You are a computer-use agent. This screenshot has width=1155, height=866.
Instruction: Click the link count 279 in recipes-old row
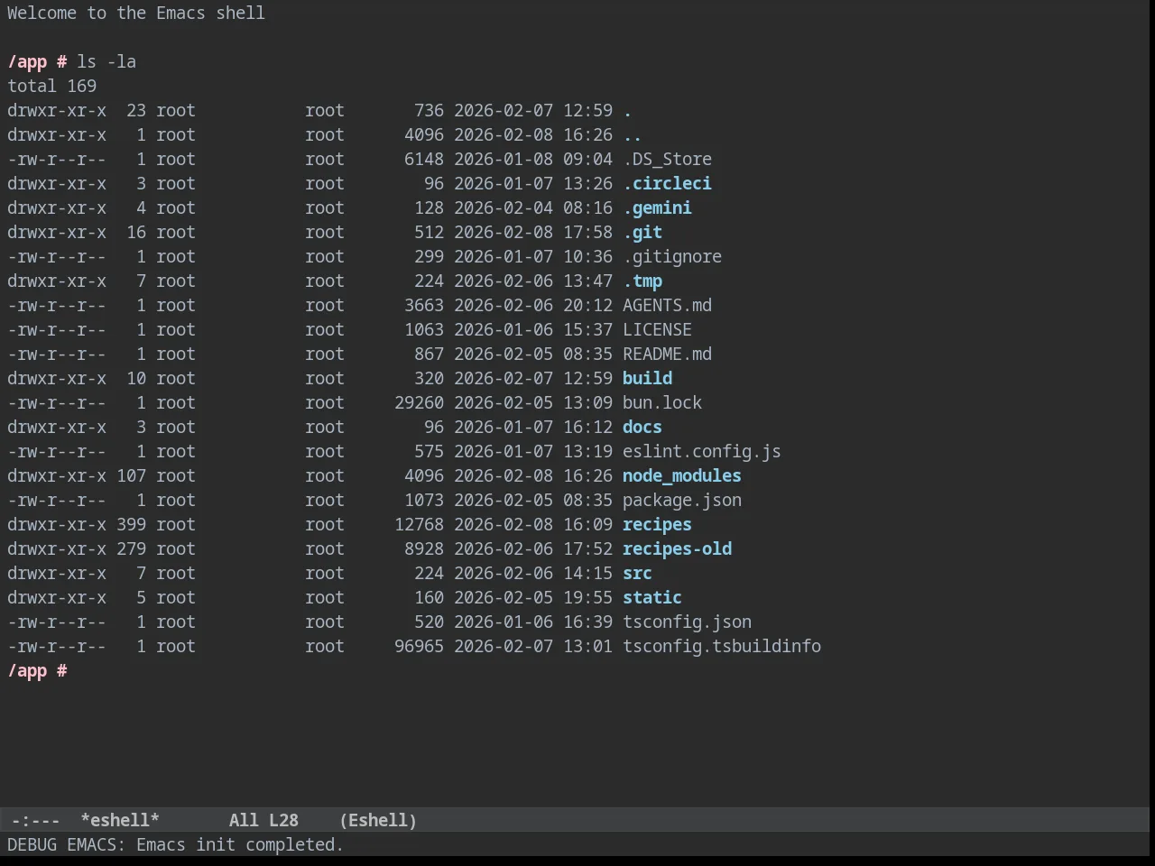coord(131,548)
